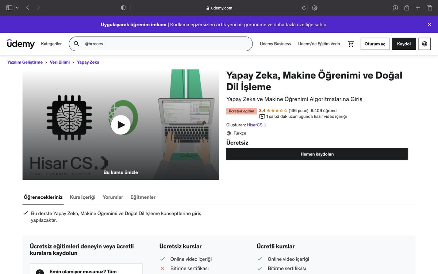Image resolution: width=438 pixels, height=274 pixels.
Task: Click the Ücretsiz eğitim badge
Action: (x=241, y=111)
